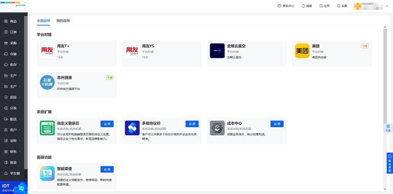
Task: Click the 库存 sidebar icon
Action: tap(6, 65)
